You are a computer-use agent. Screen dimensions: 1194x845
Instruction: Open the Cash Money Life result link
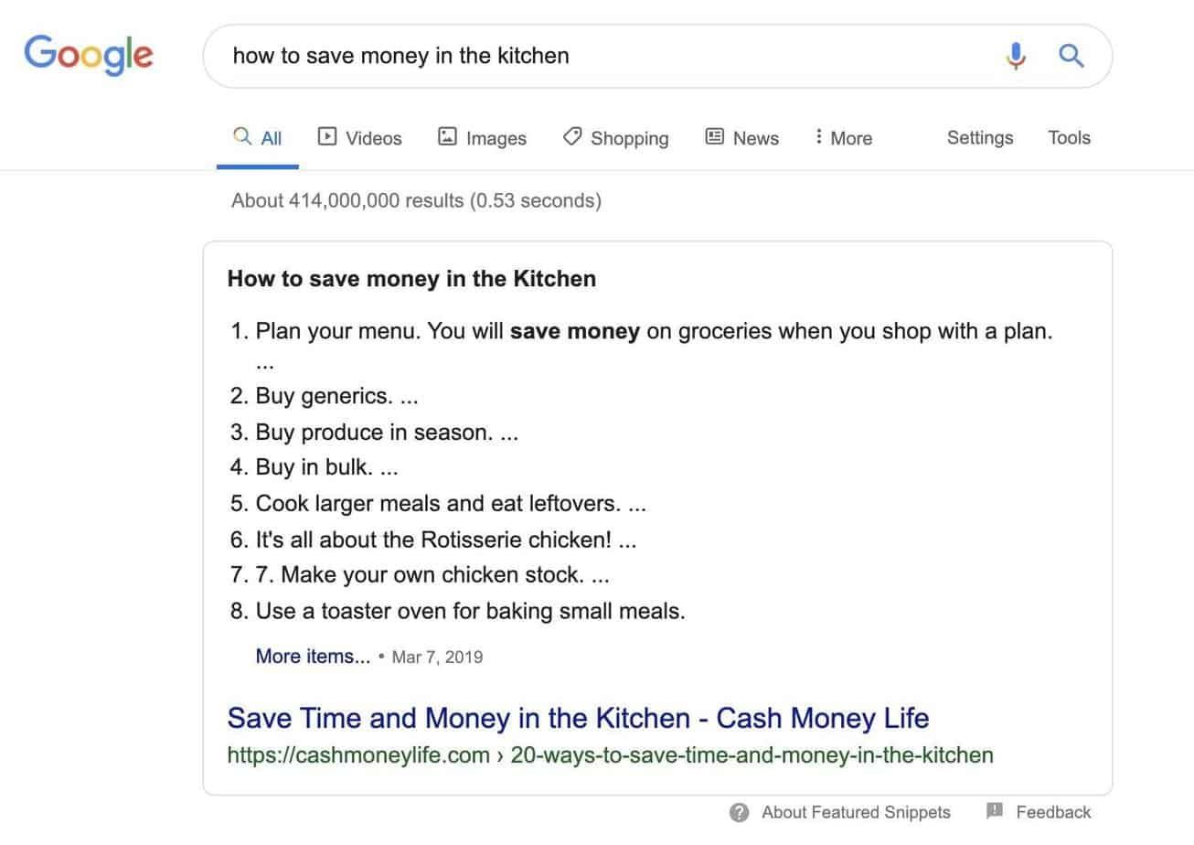[x=578, y=718]
